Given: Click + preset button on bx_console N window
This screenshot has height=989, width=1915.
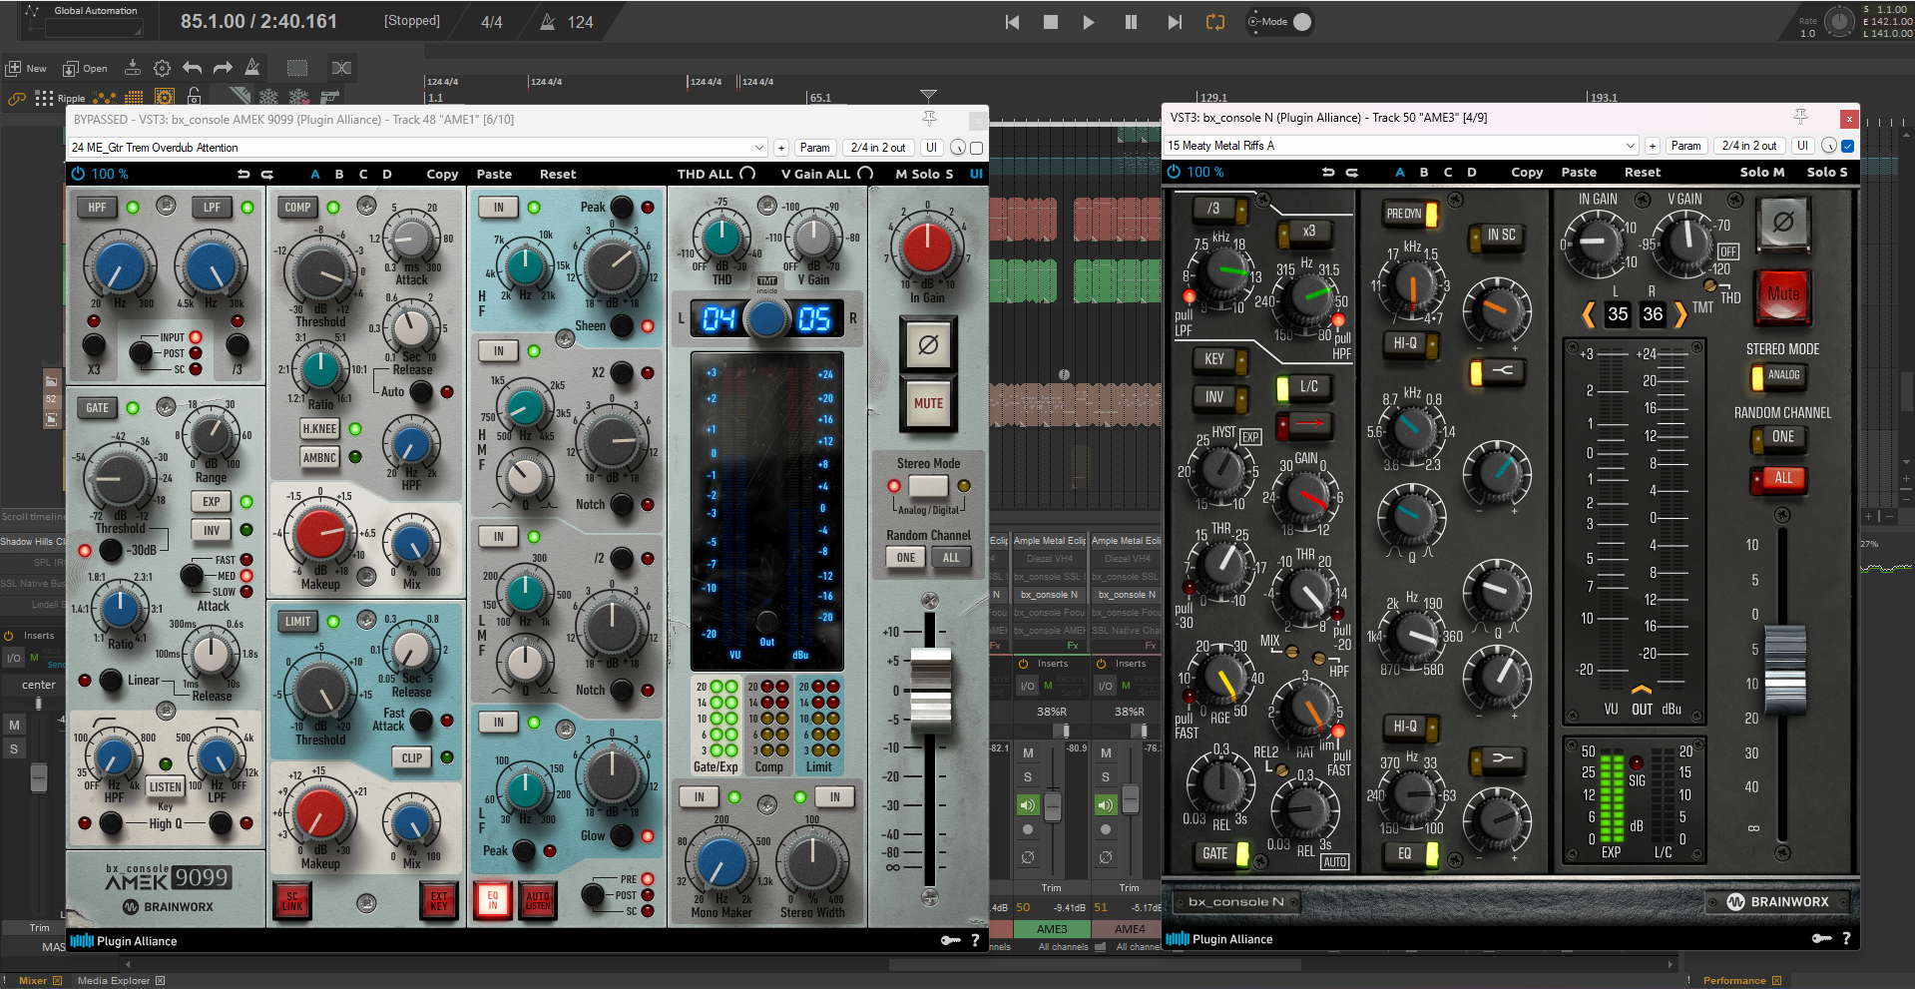Looking at the screenshot, I should tap(1652, 146).
